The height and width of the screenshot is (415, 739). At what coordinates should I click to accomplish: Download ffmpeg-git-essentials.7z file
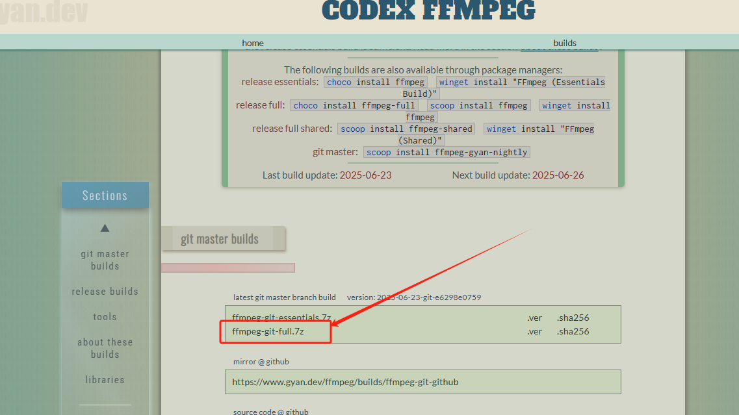(281, 318)
